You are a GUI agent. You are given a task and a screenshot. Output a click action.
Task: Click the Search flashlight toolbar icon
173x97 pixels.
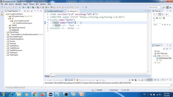click(58, 7)
